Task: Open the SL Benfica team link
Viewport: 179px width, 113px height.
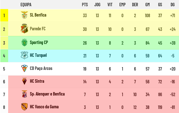Action: 38,15
